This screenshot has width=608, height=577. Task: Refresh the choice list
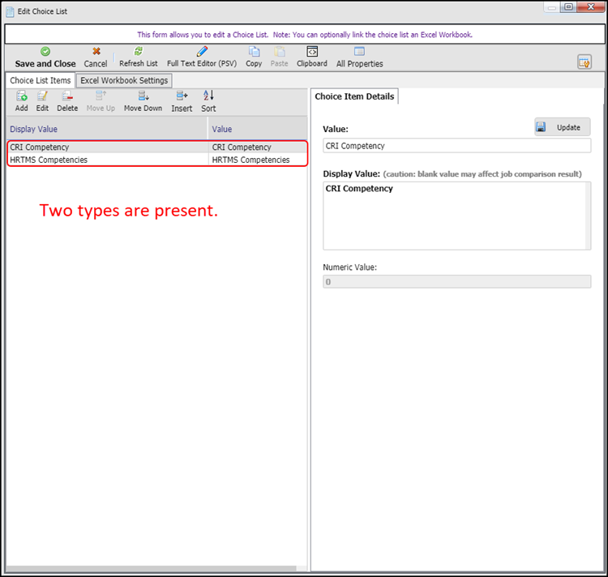coord(139,58)
